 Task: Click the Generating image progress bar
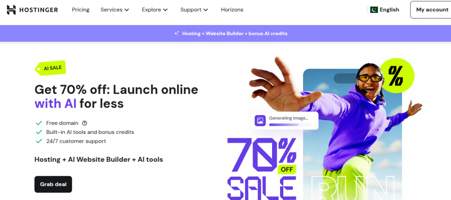(290, 125)
